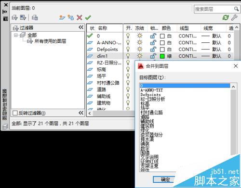Click the red Delete Layer icon

point(80,17)
